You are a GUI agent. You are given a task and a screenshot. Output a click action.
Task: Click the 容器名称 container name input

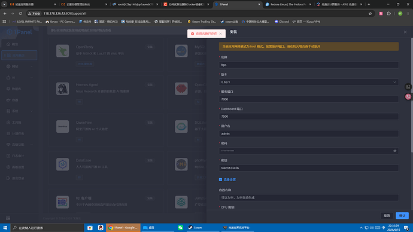coord(309,197)
